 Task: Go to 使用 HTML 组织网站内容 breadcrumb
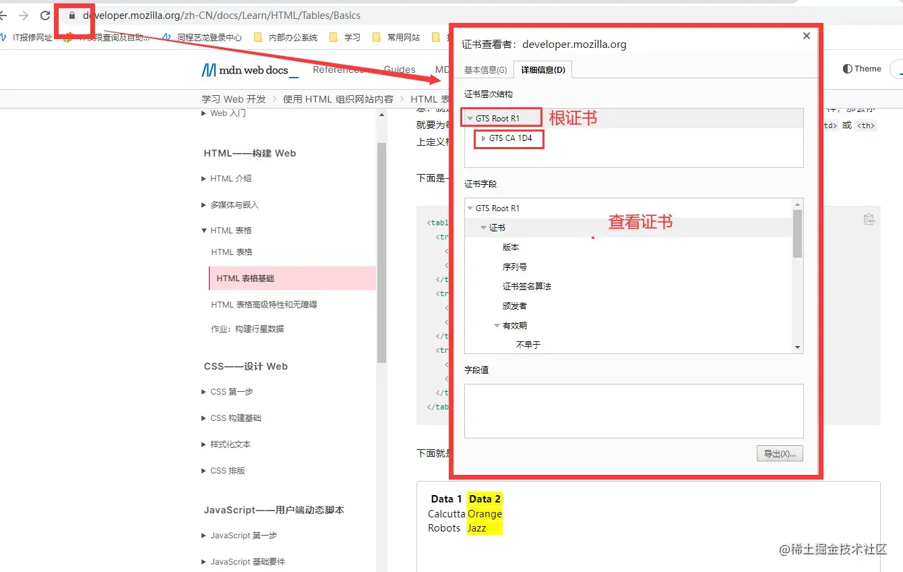(x=338, y=99)
